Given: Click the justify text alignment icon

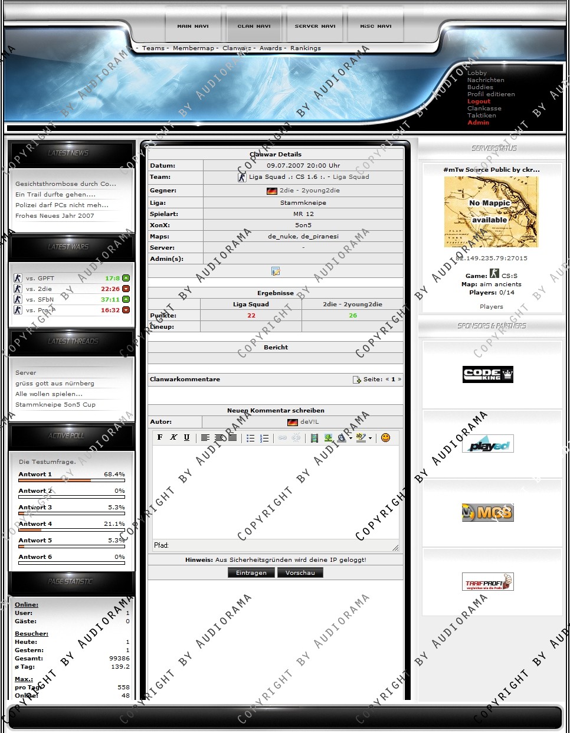Looking at the screenshot, I should click(x=232, y=438).
